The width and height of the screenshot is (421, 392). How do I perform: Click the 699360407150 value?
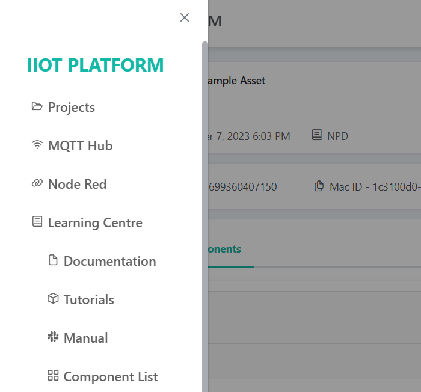242,187
